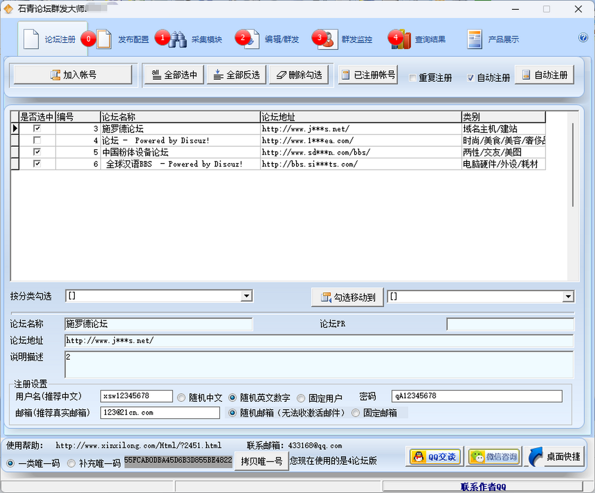Screen dimensions: 595x493
Task: Click the blue help question mark icon
Action: click(583, 38)
